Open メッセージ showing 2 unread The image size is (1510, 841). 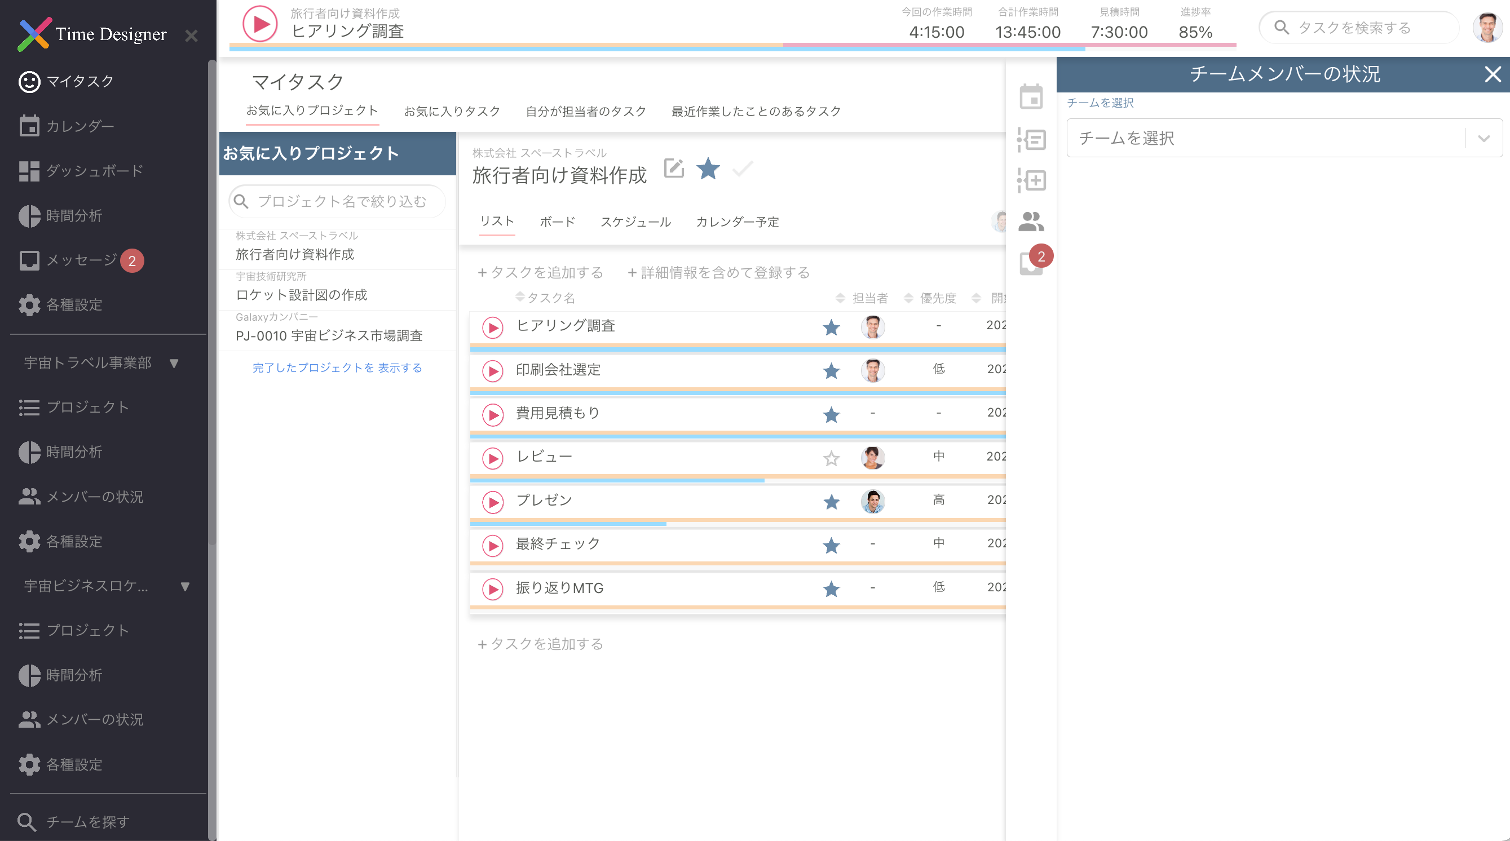[x=79, y=260]
